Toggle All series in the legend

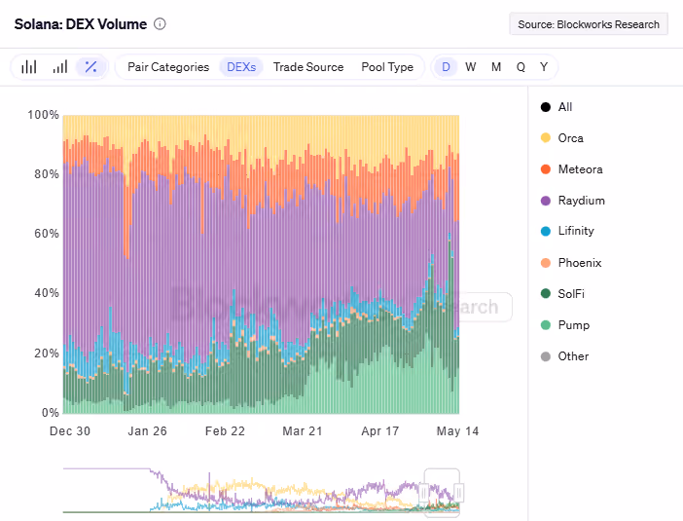click(557, 107)
